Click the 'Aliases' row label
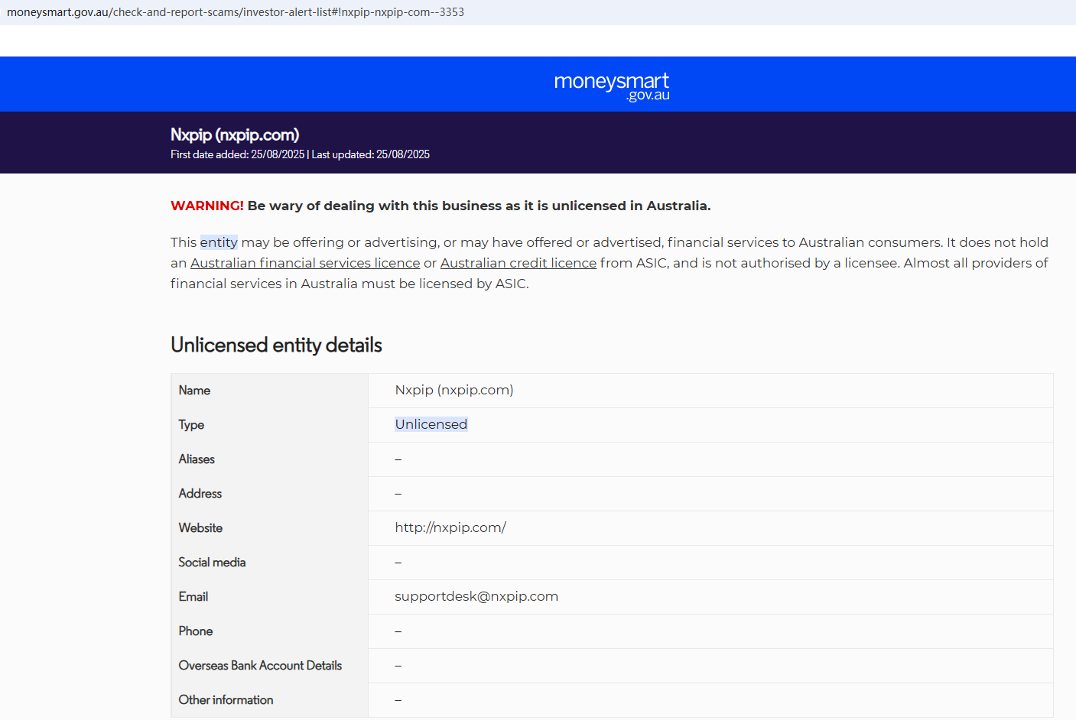 (x=197, y=459)
